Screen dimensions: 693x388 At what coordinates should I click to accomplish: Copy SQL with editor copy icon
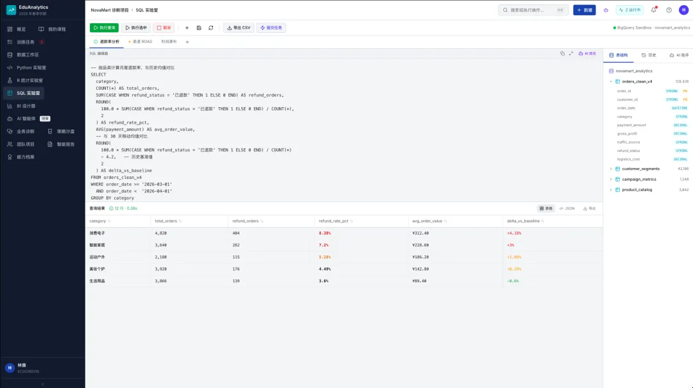pyautogui.click(x=562, y=53)
